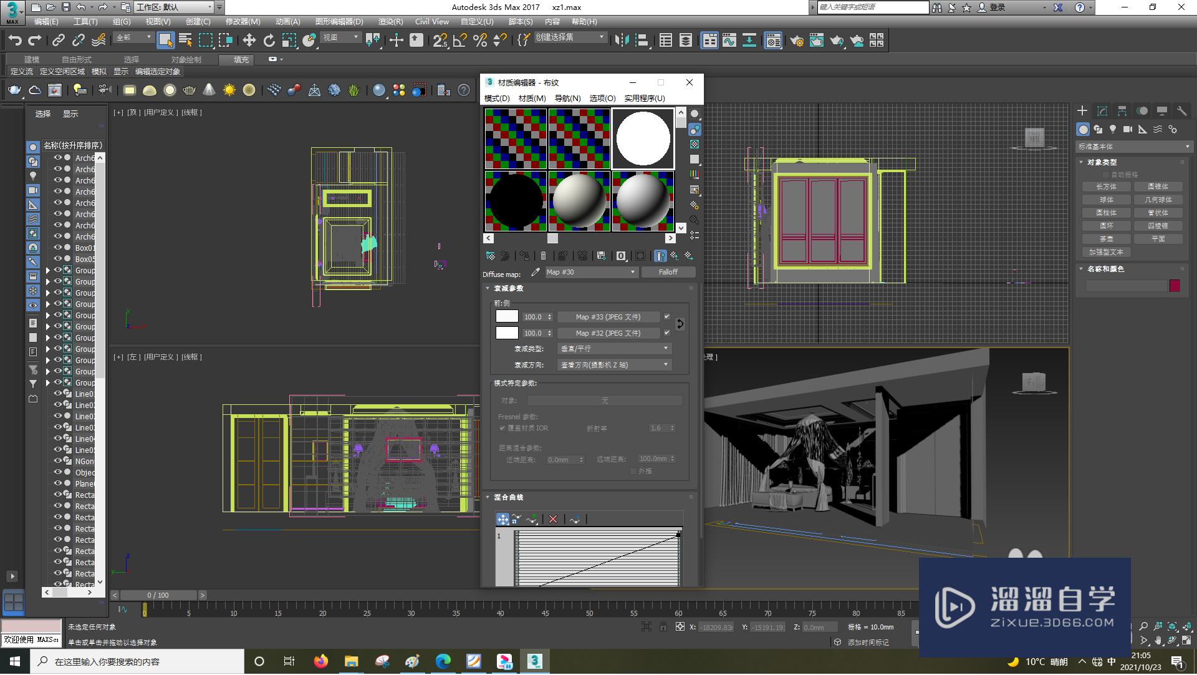The width and height of the screenshot is (1197, 675).
Task: Open 导航(N) menu in material editor
Action: (567, 99)
